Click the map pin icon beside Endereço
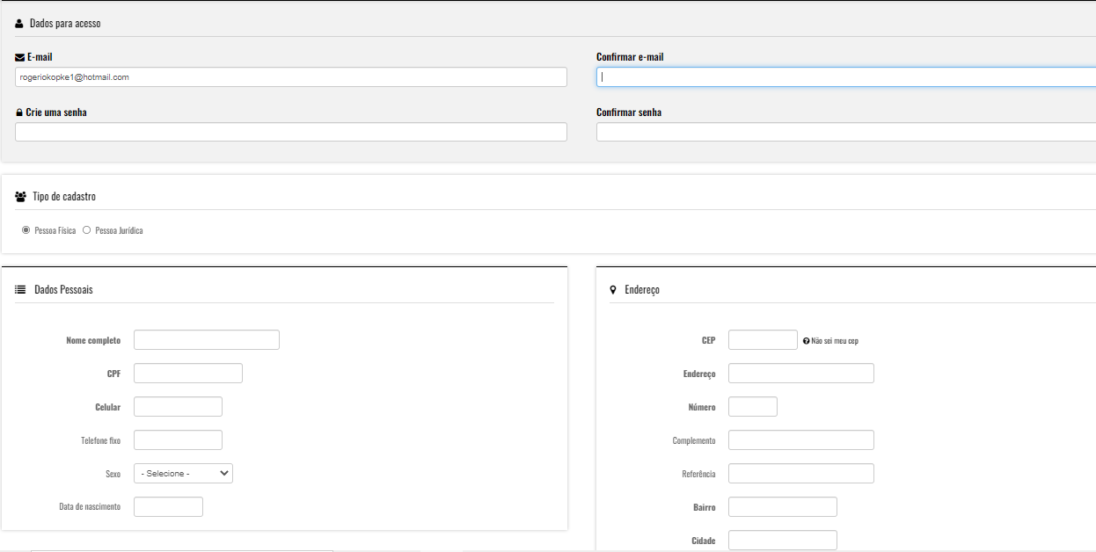Image resolution: width=1096 pixels, height=552 pixels. [613, 289]
